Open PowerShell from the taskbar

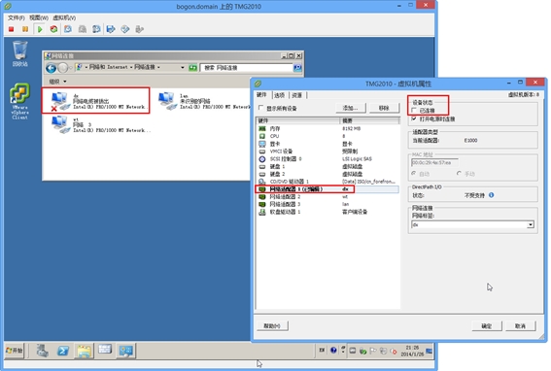[63, 351]
